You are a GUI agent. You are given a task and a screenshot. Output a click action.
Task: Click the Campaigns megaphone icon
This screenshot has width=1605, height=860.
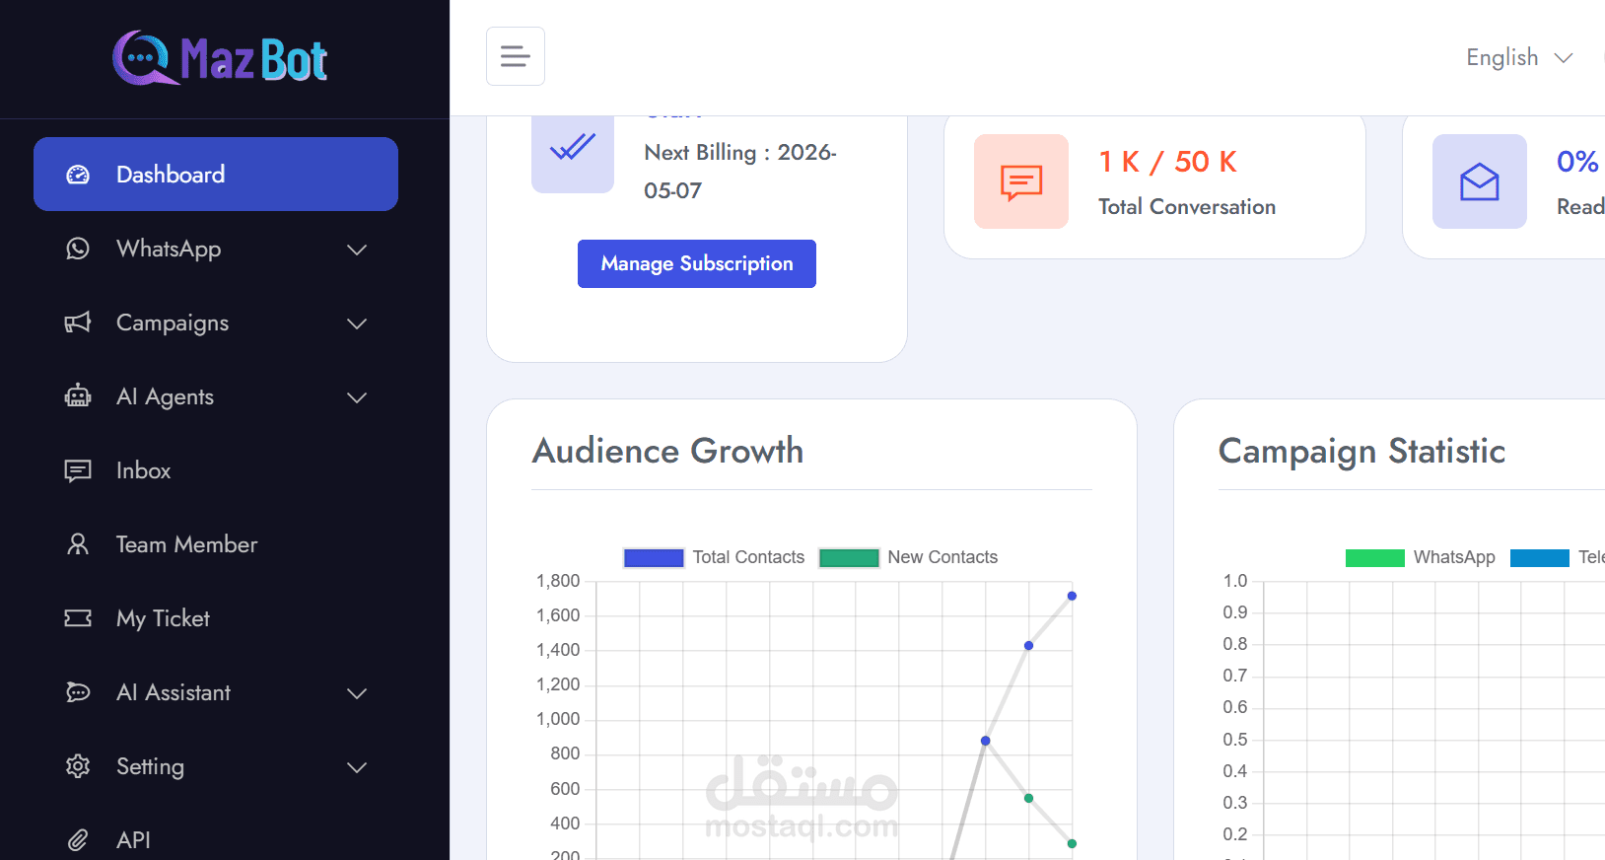[x=78, y=322]
